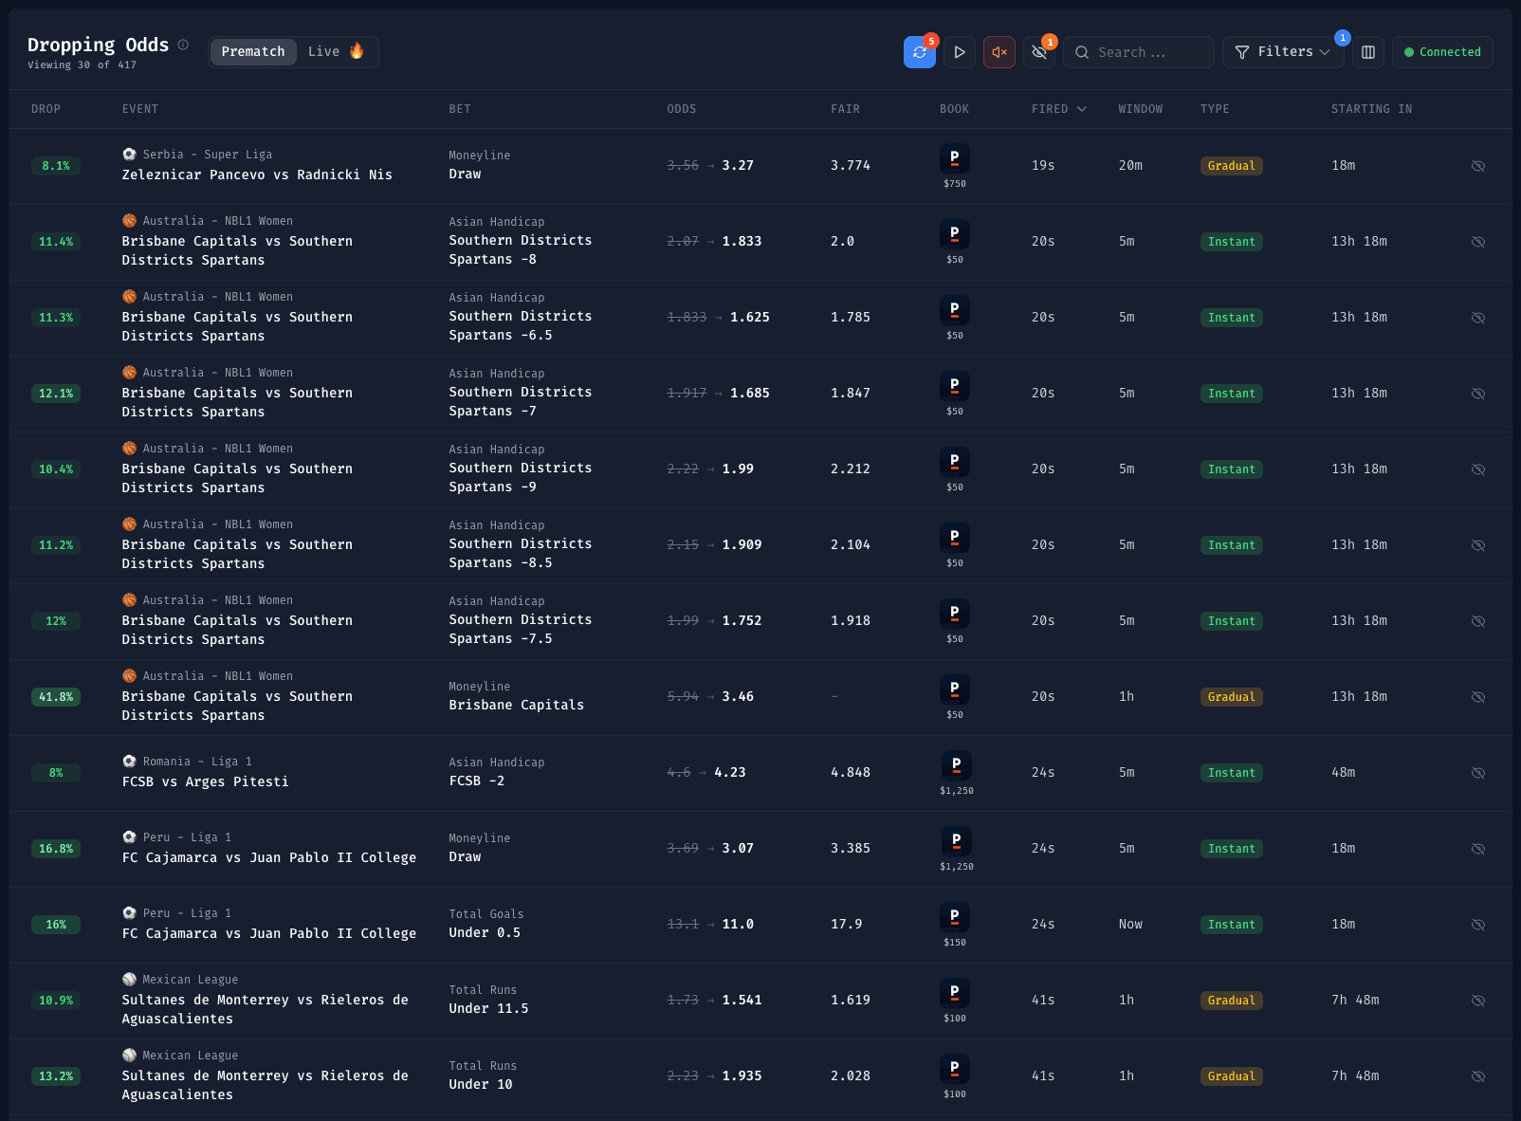Hide the FC Cajamarca Moneyline Draw row
Viewport: 1521px width, 1121px height.
coord(1477,849)
